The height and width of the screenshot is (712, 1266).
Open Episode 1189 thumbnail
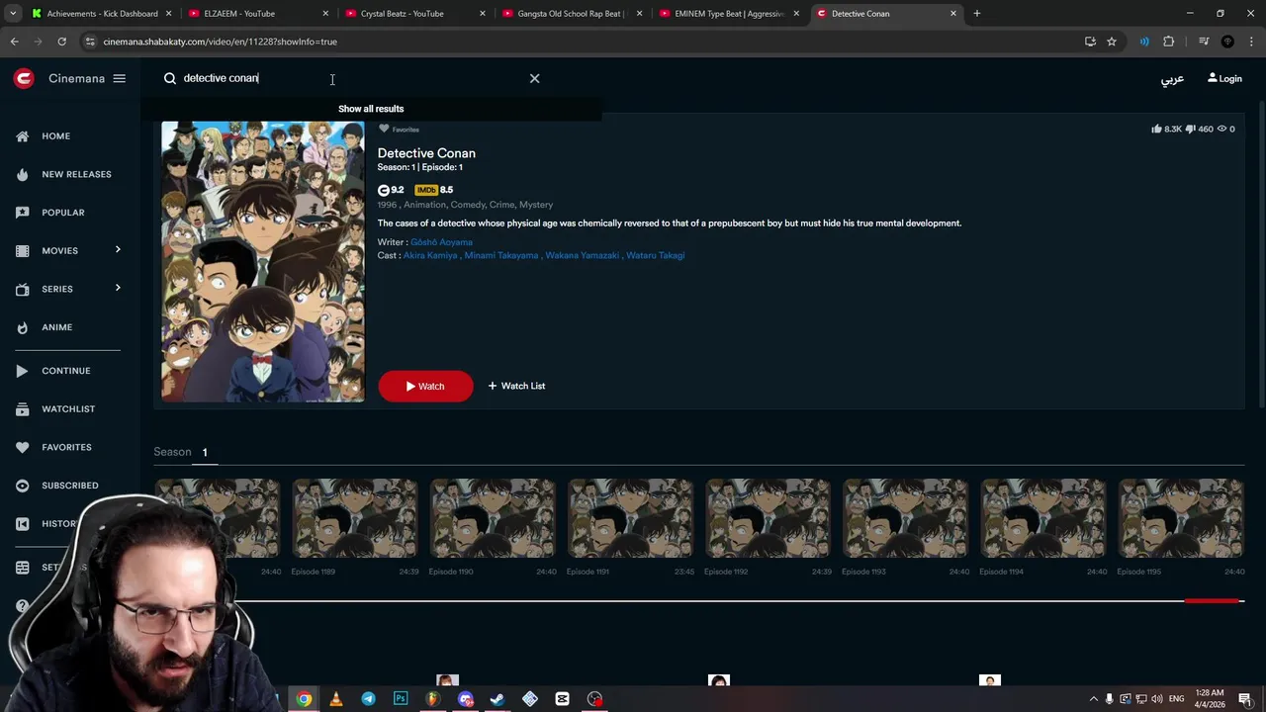(354, 518)
